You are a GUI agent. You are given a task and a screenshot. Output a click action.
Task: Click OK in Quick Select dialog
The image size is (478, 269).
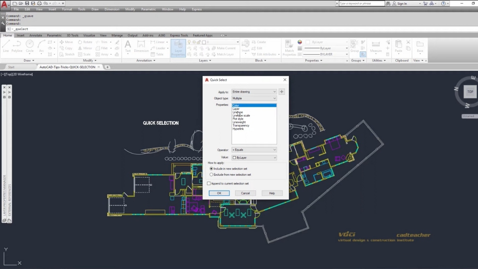click(219, 193)
